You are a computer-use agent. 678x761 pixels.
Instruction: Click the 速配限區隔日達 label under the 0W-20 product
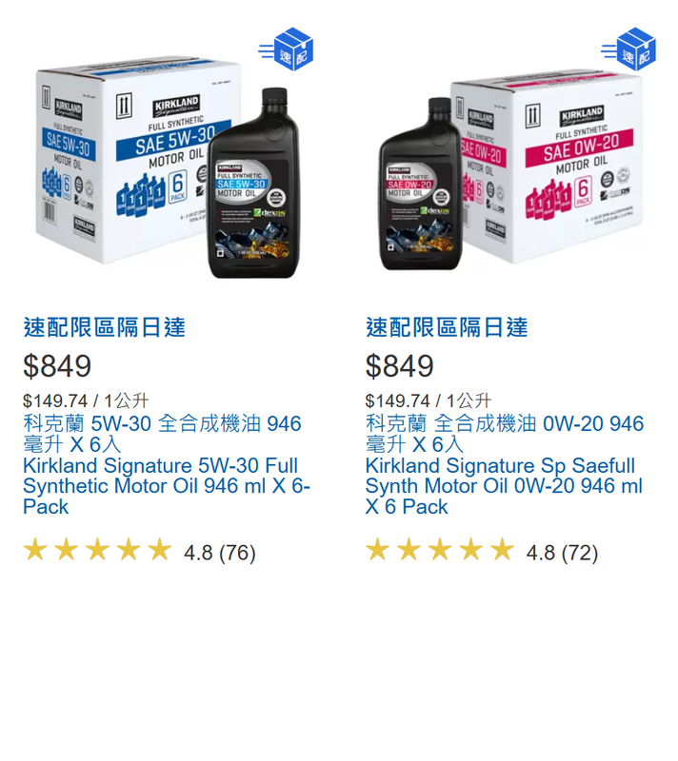pyautogui.click(x=447, y=327)
